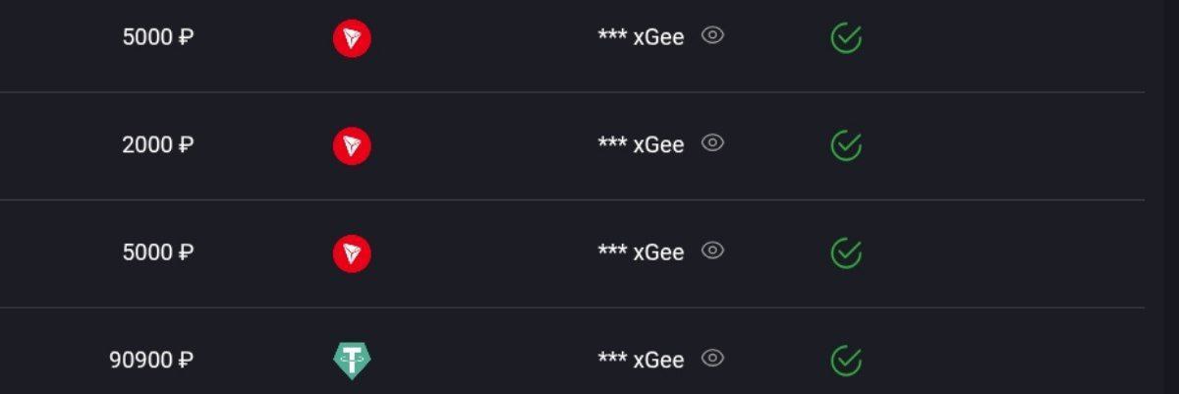Click the 90900 ₽ amount
The height and width of the screenshot is (394, 1179).
(x=151, y=360)
